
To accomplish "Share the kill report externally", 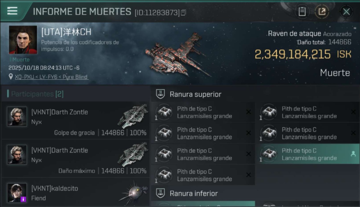I will pyautogui.click(x=322, y=12).
